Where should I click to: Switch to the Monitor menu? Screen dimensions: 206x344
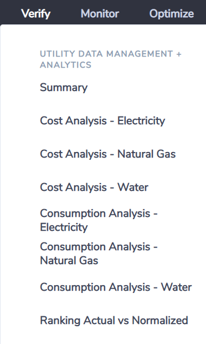coord(100,14)
